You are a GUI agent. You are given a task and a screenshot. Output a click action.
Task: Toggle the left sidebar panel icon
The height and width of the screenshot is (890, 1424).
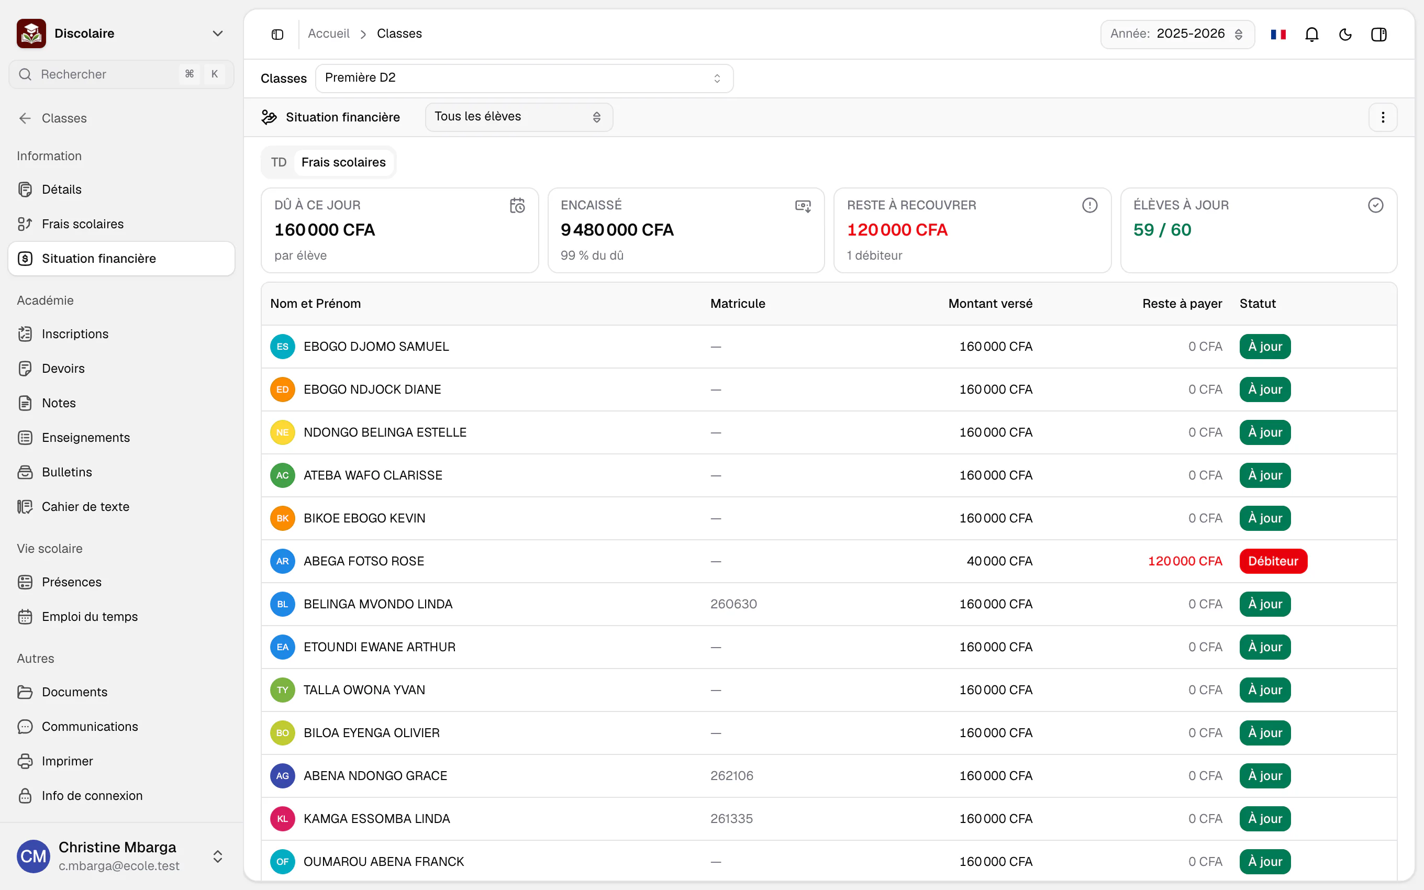click(277, 34)
